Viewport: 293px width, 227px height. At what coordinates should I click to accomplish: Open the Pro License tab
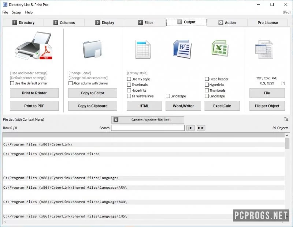[268, 23]
